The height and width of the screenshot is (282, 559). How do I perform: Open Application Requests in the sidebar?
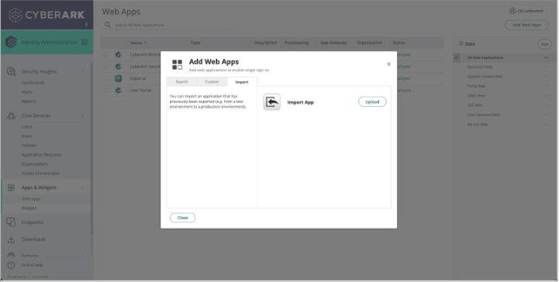[x=41, y=154]
